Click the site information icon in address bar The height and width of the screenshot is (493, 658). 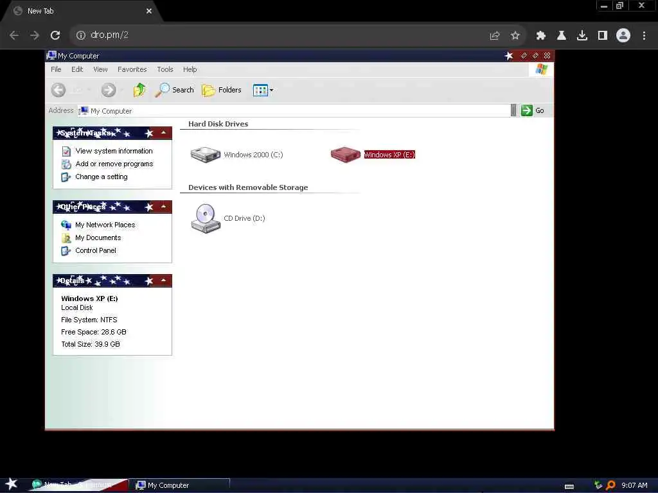pos(80,35)
